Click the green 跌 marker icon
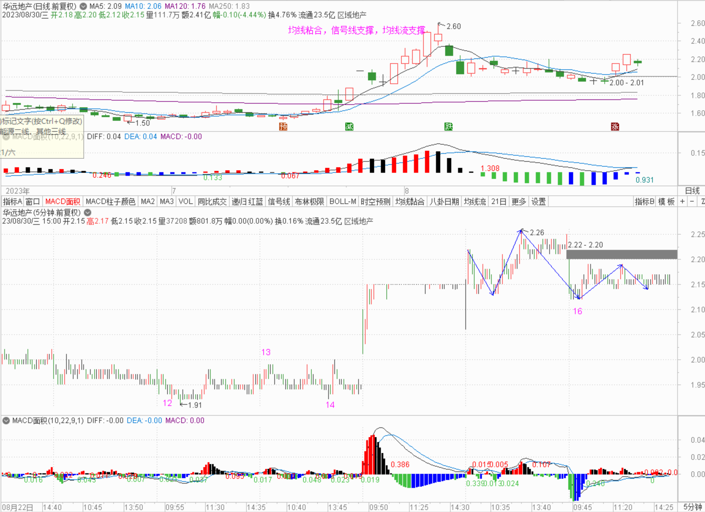 (449, 126)
